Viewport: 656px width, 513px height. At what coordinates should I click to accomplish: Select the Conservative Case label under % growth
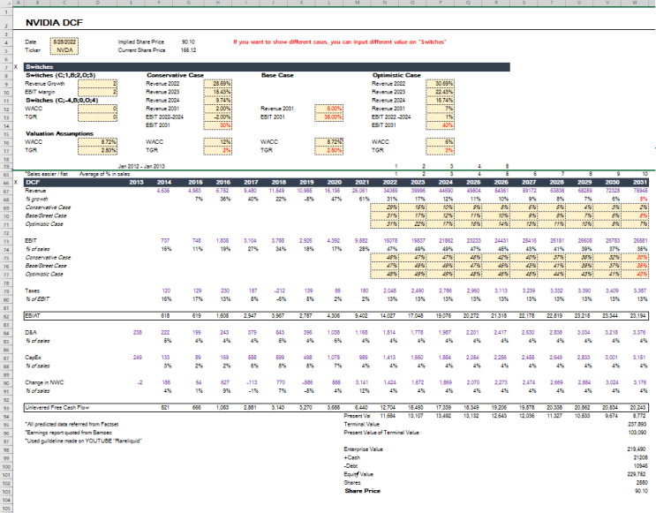(x=48, y=207)
